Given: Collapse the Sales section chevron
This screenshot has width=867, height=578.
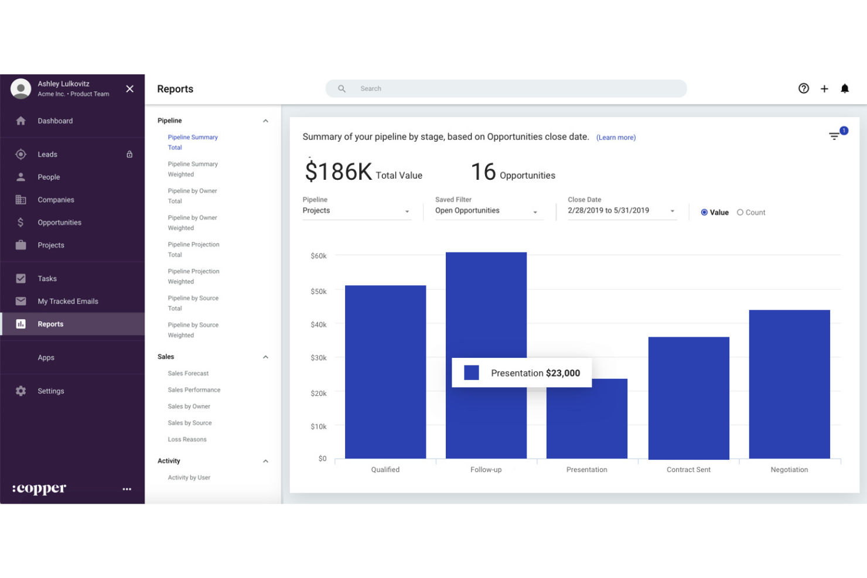Looking at the screenshot, I should [266, 357].
